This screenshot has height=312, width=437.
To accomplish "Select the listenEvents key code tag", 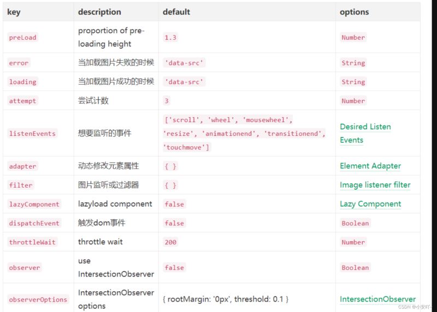I will [32, 134].
